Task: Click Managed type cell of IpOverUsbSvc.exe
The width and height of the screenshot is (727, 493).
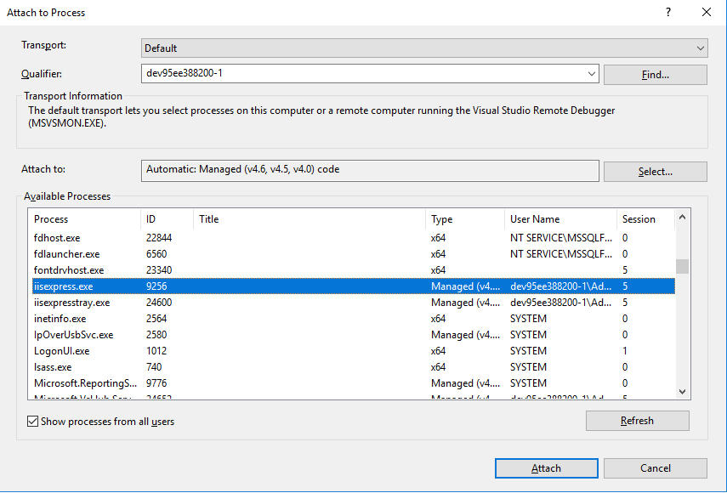Action: 465,335
